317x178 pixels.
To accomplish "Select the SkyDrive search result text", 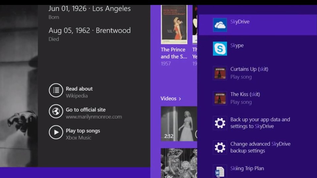I will tap(240, 22).
